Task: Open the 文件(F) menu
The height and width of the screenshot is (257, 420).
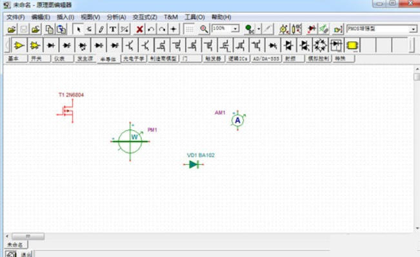Action: (x=15, y=17)
